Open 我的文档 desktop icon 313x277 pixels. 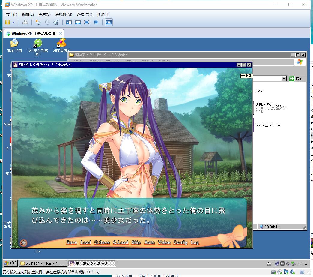[x=14, y=45]
